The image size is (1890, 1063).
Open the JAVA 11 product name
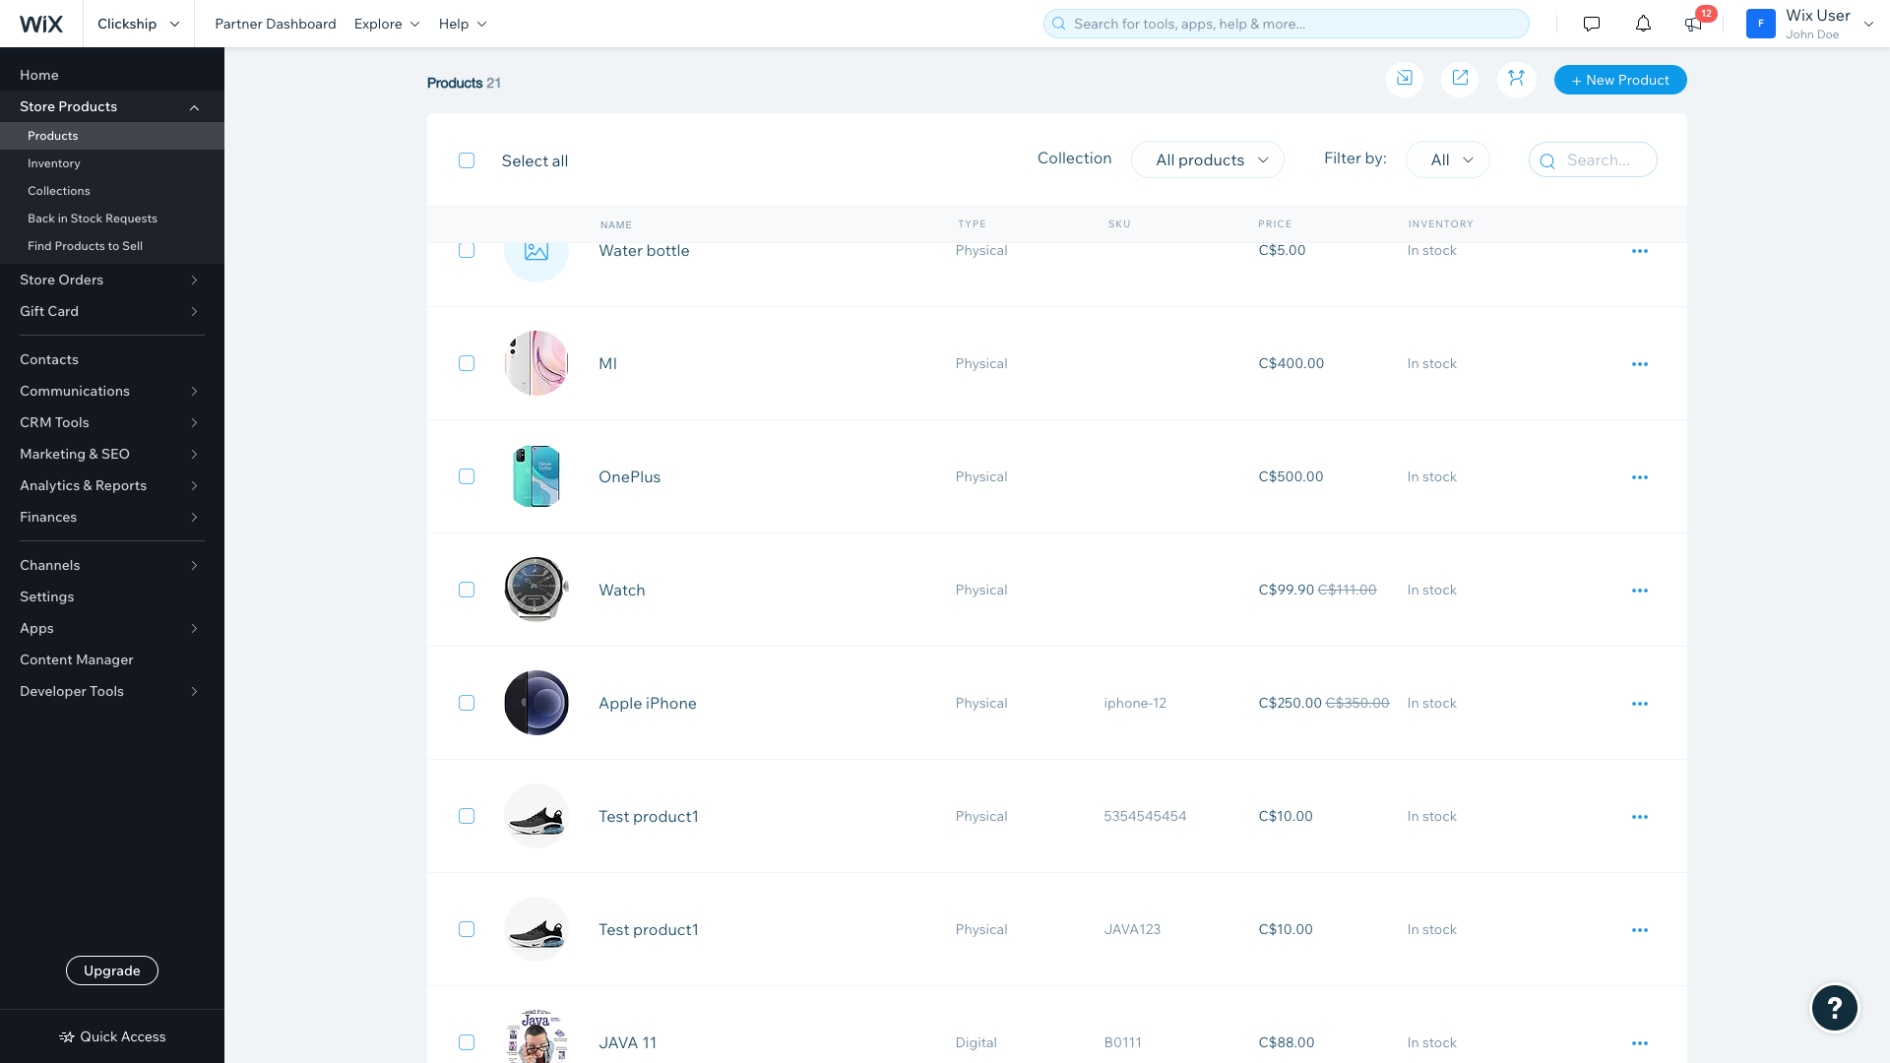(x=628, y=1042)
